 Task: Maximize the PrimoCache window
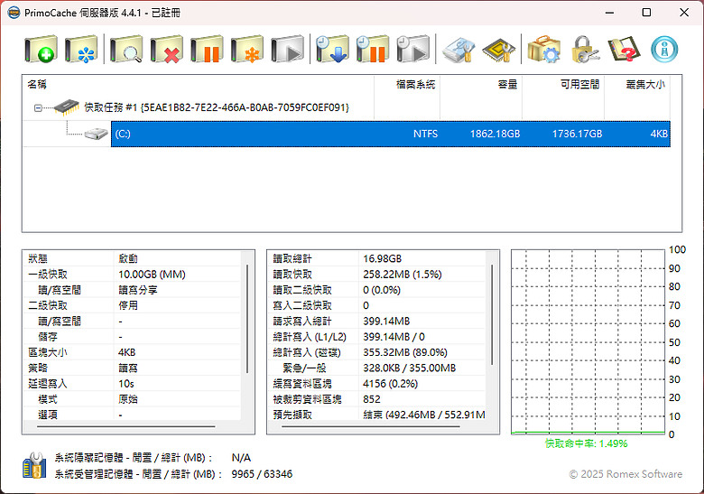click(646, 13)
